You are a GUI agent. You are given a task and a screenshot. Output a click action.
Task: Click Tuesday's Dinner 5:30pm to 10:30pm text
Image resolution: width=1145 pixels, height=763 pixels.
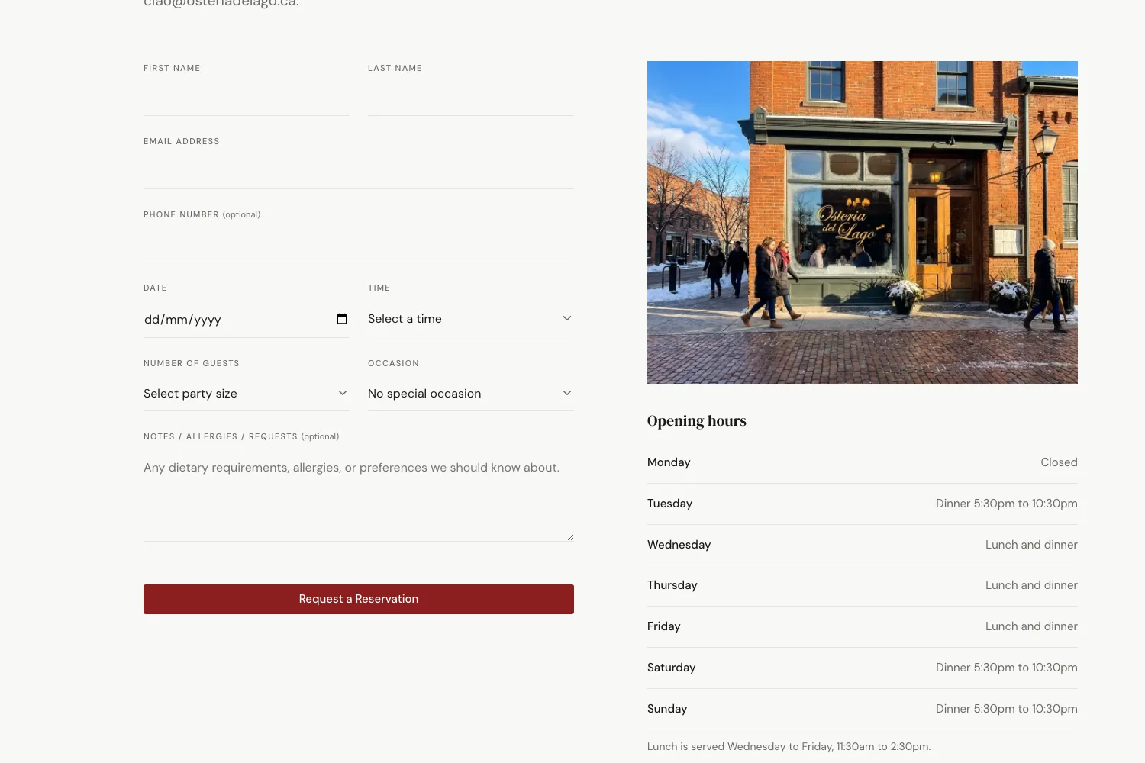(1007, 504)
